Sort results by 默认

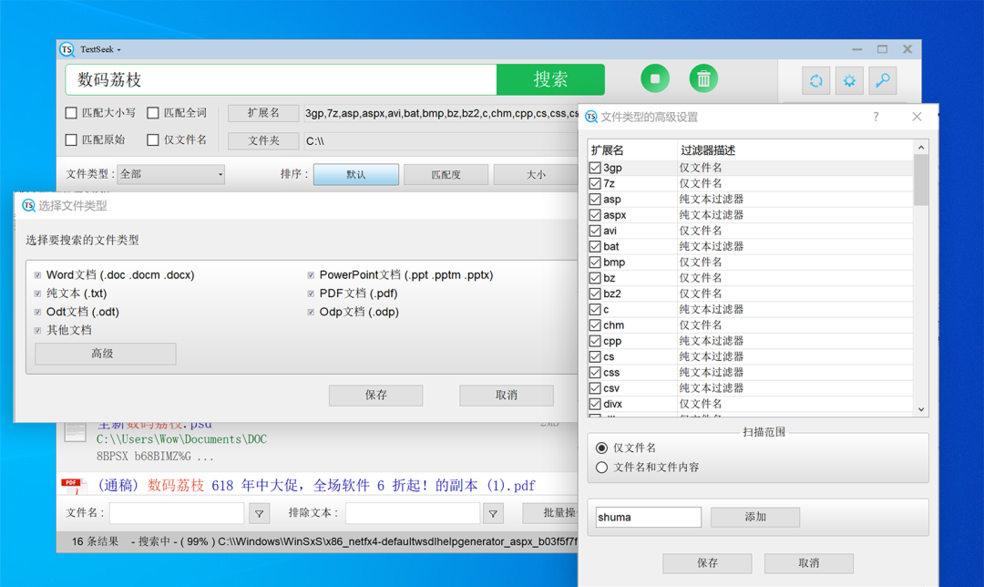[356, 174]
